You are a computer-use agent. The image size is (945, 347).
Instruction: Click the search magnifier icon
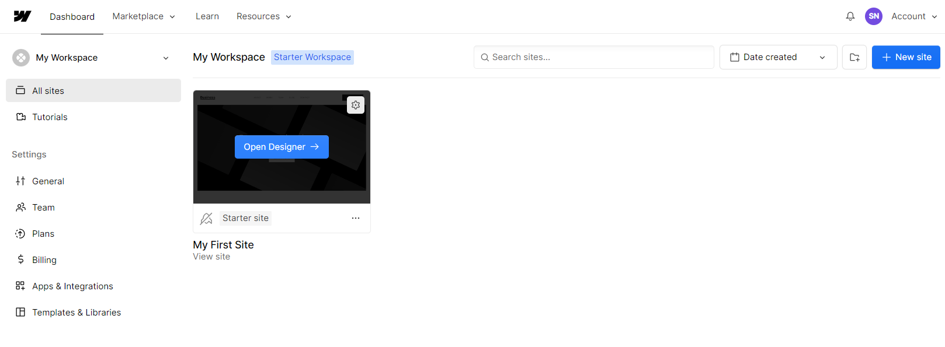click(x=485, y=57)
